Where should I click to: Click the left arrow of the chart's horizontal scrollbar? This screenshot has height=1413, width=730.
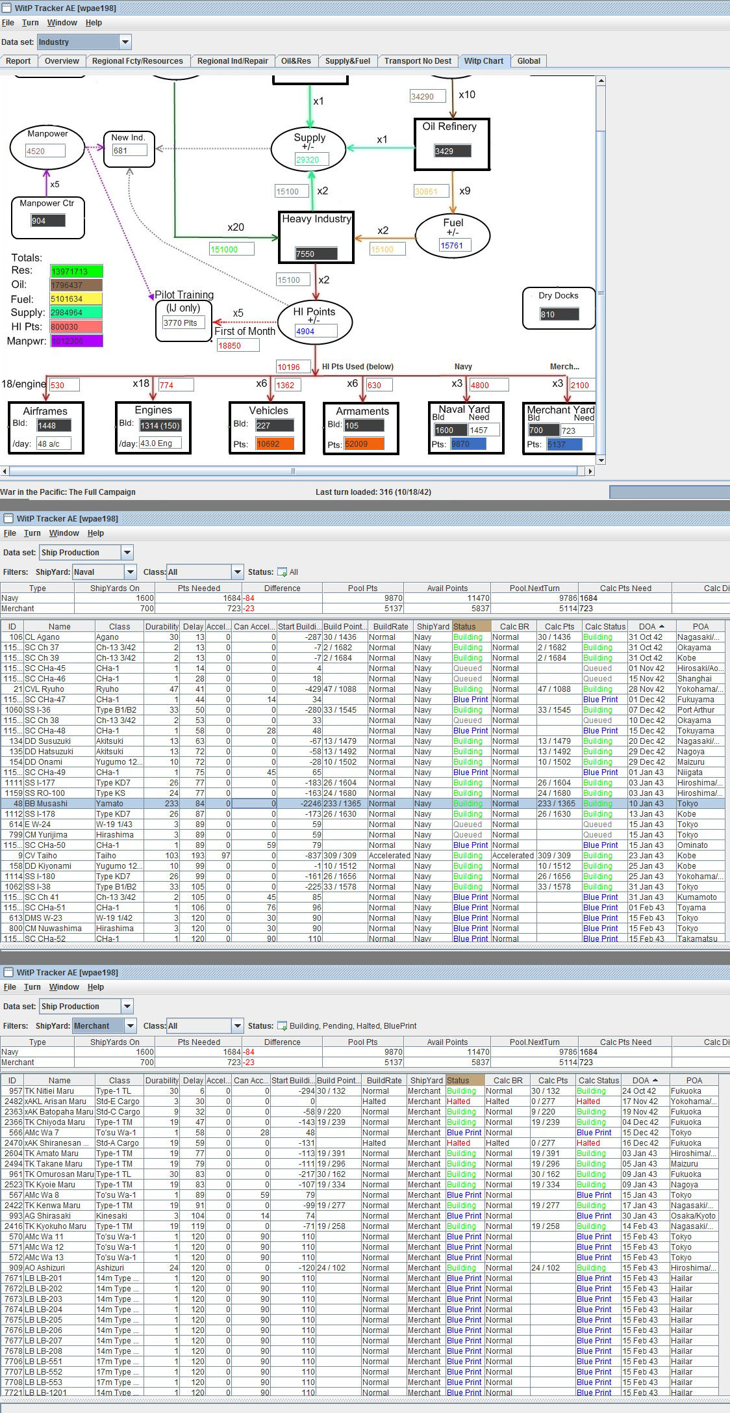tap(5, 471)
